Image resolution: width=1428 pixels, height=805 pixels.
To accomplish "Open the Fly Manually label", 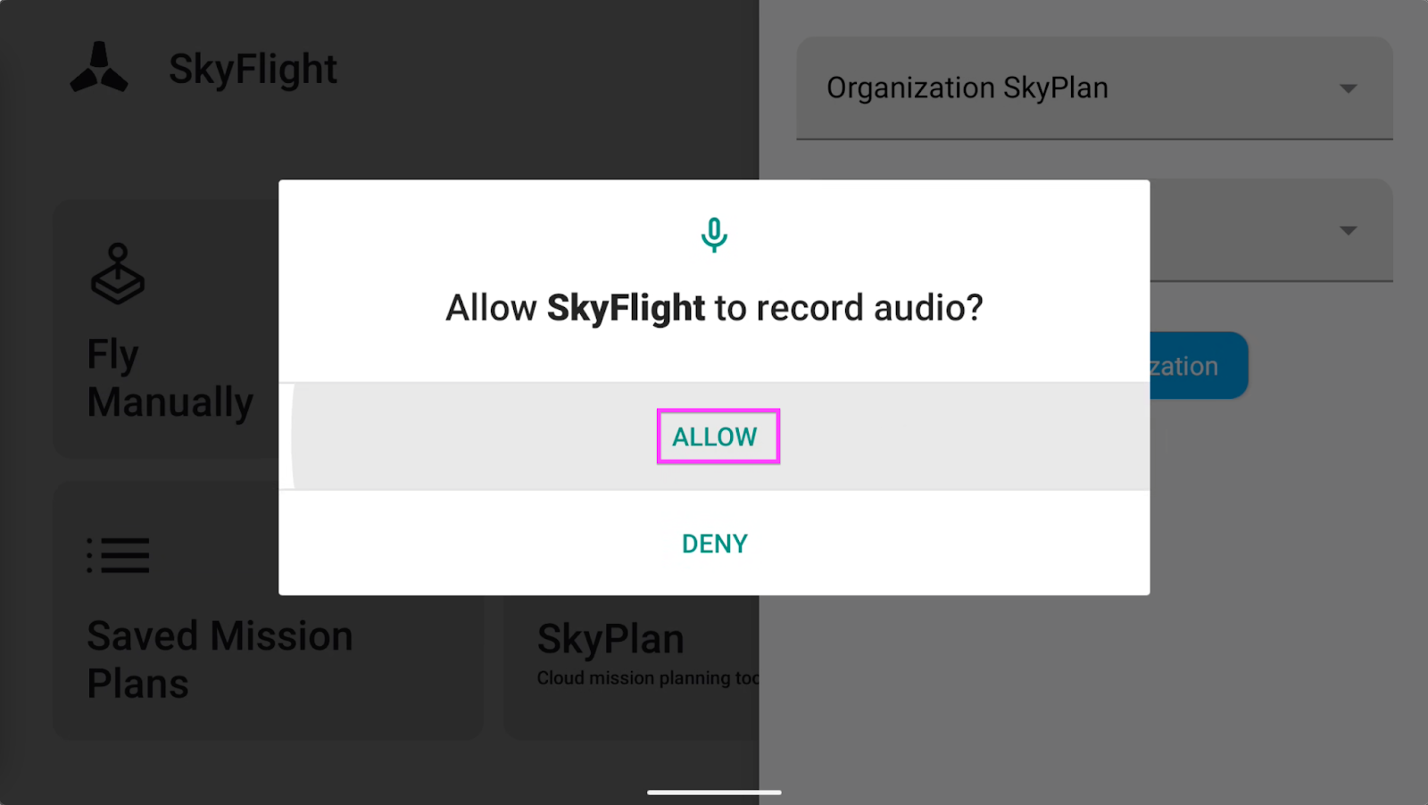I will 170,378.
